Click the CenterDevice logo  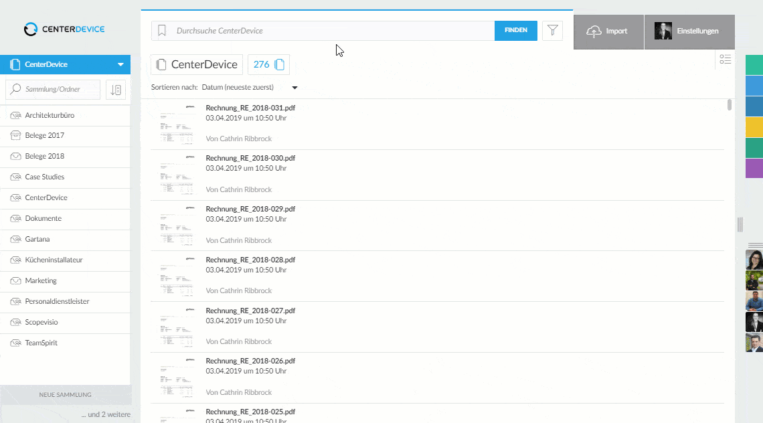pos(64,29)
